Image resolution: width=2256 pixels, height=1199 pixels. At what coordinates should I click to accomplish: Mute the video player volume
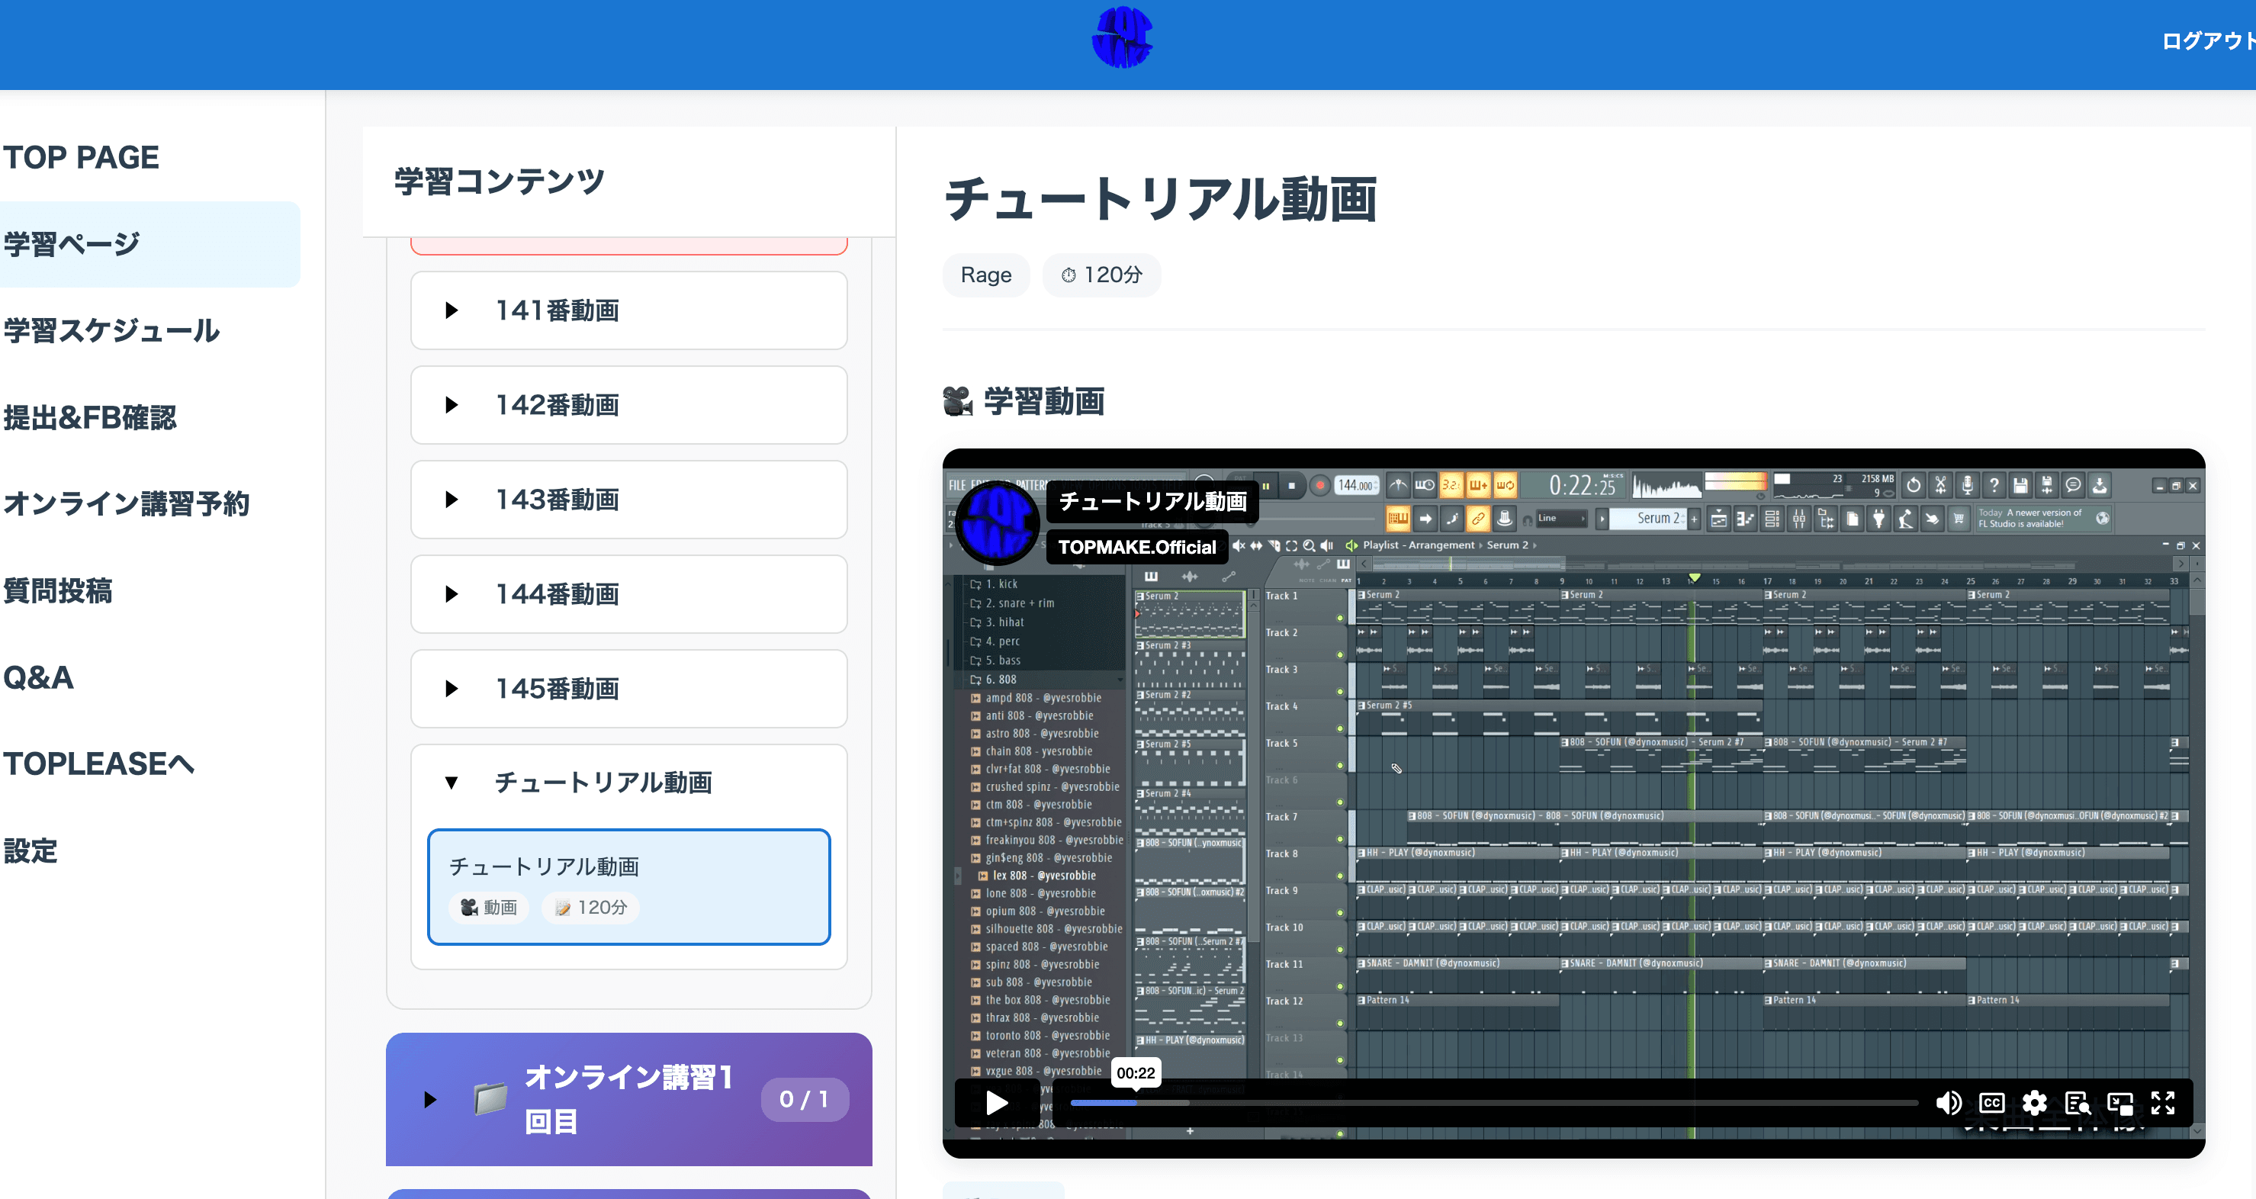tap(1949, 1104)
